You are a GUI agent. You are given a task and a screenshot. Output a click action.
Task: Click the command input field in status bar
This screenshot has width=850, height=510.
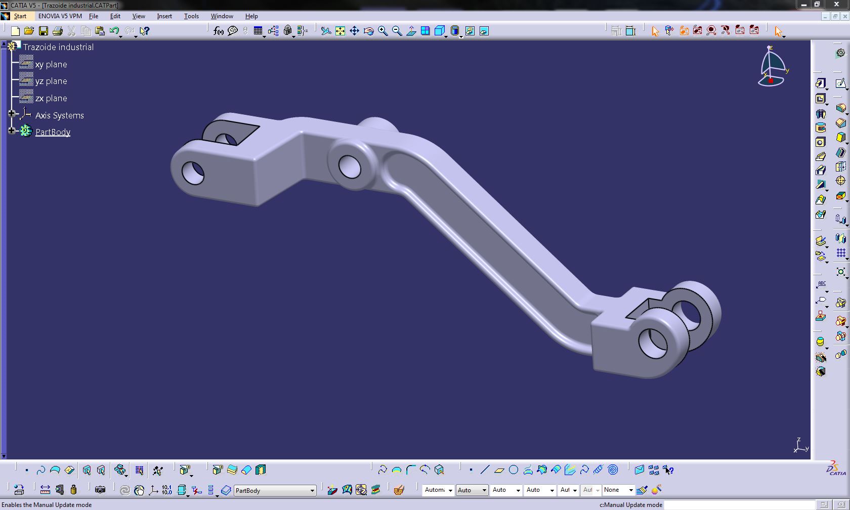pos(740,504)
